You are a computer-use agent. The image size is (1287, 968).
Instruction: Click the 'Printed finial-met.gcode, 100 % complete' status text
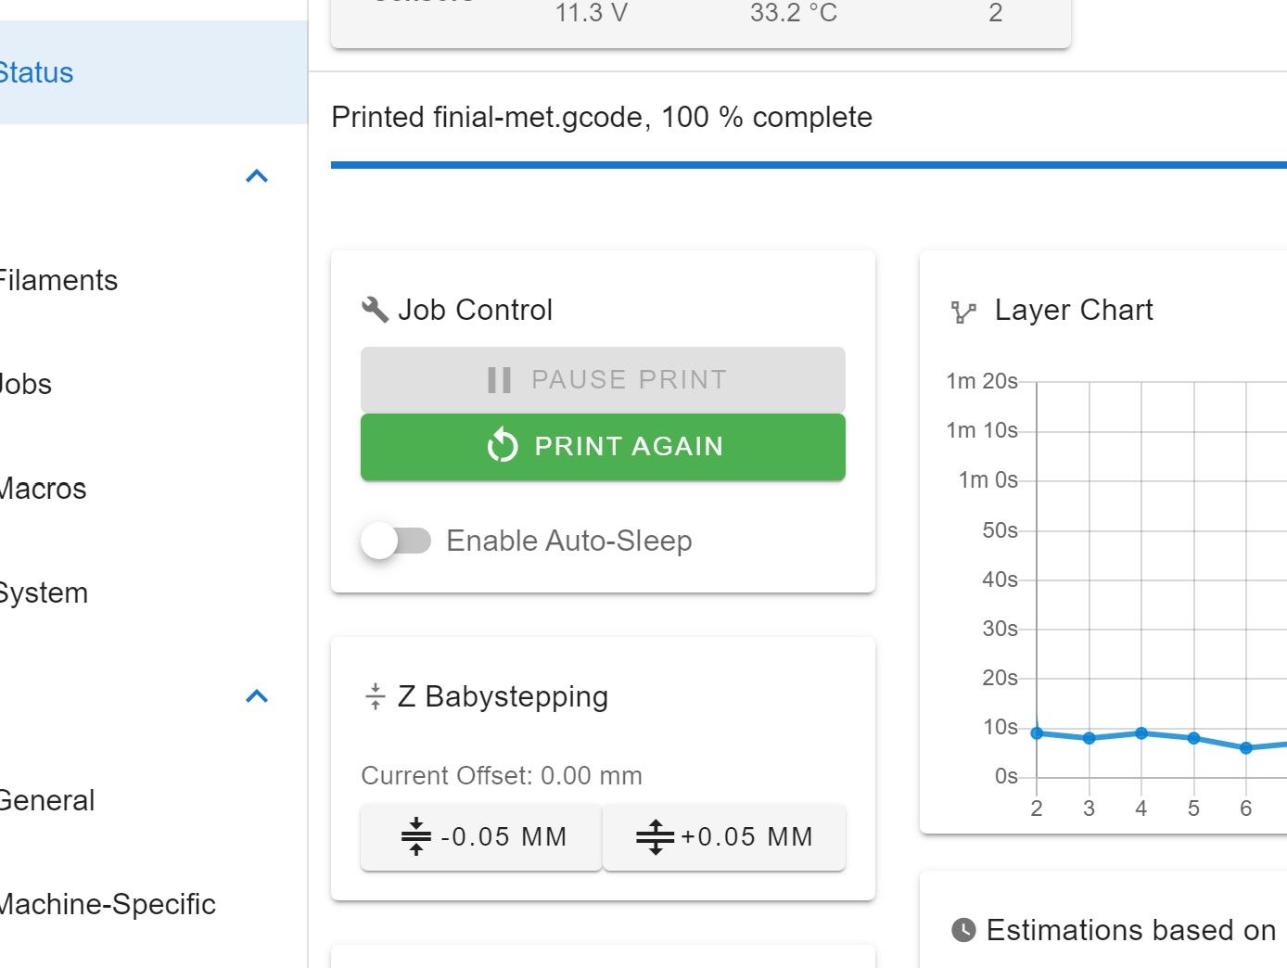[602, 117]
